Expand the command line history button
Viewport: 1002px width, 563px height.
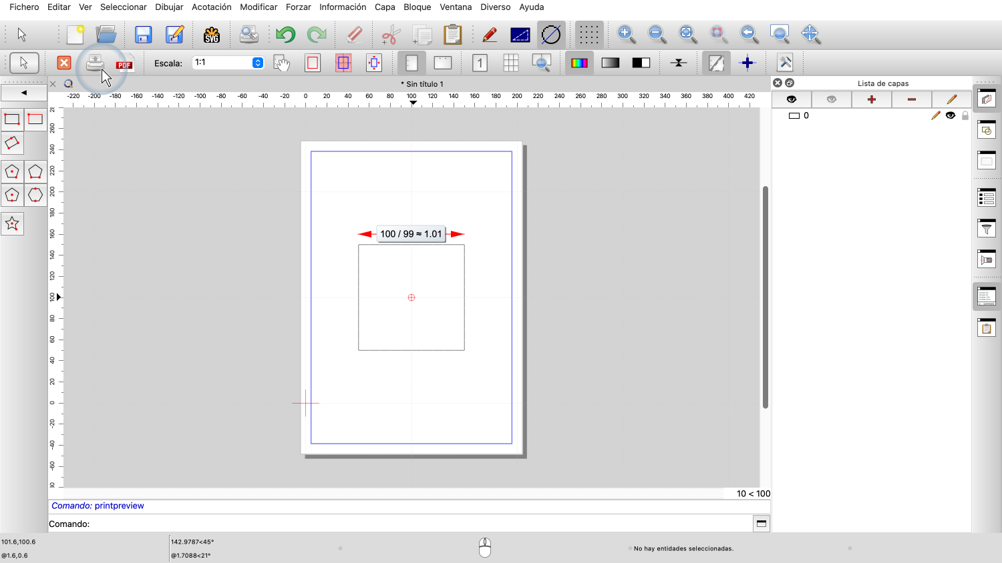(761, 524)
